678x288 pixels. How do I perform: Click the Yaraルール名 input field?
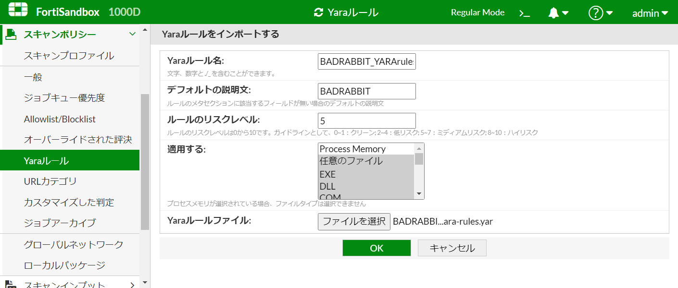tap(367, 61)
